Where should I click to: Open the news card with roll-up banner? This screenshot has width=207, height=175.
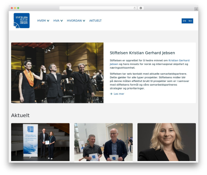[x=40, y=142]
